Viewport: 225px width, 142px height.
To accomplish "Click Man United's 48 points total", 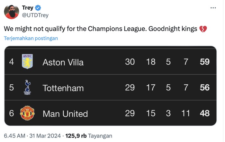I will click(205, 113).
